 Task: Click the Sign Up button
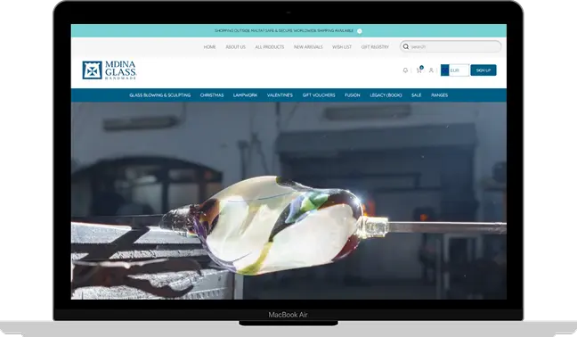coord(484,70)
